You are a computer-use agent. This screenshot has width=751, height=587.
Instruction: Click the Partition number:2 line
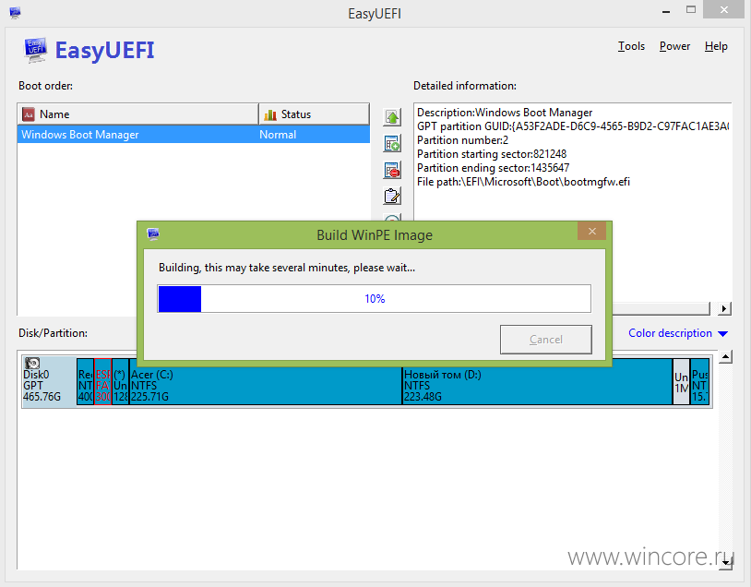pyautogui.click(x=462, y=140)
